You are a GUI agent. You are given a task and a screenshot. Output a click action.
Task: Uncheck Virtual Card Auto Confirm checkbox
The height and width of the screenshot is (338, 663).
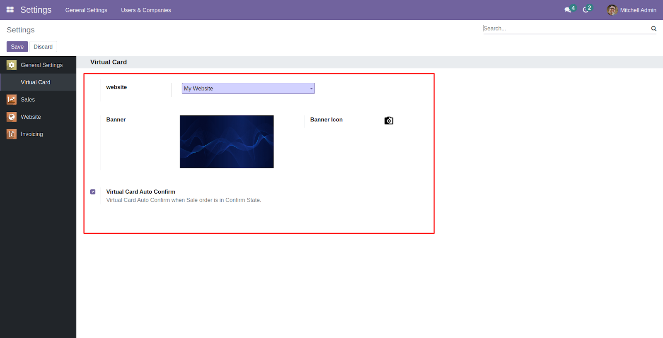pyautogui.click(x=93, y=192)
